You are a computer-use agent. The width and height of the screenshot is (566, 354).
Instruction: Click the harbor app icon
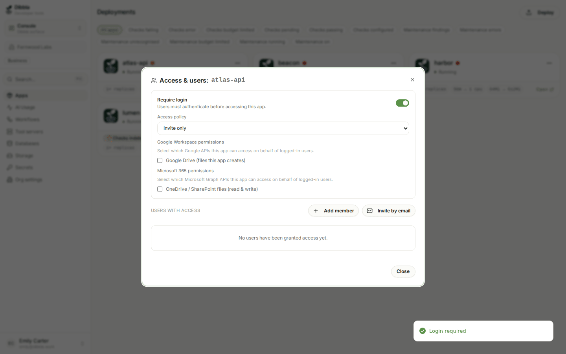click(422, 66)
